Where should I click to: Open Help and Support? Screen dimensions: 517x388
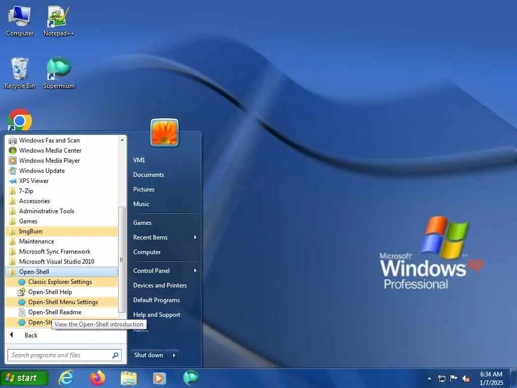pos(157,315)
